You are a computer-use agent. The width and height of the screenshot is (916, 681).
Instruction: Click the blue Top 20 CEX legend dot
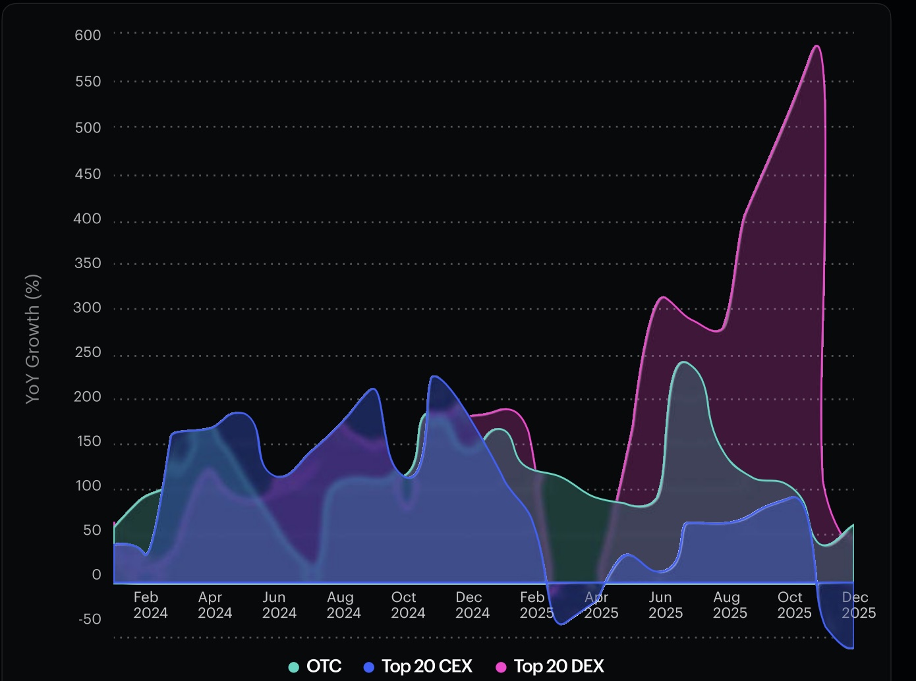click(370, 667)
